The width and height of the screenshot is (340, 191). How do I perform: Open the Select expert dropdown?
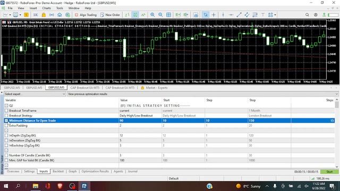pos(35,94)
